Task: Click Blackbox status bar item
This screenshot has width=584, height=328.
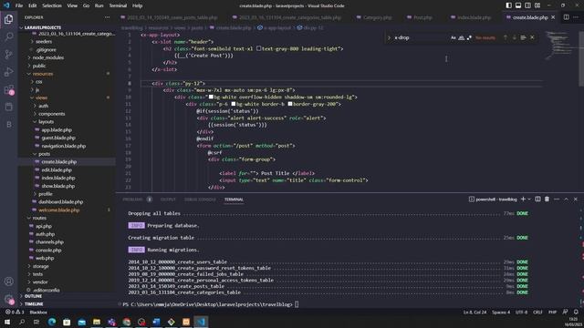Action: coord(38,312)
